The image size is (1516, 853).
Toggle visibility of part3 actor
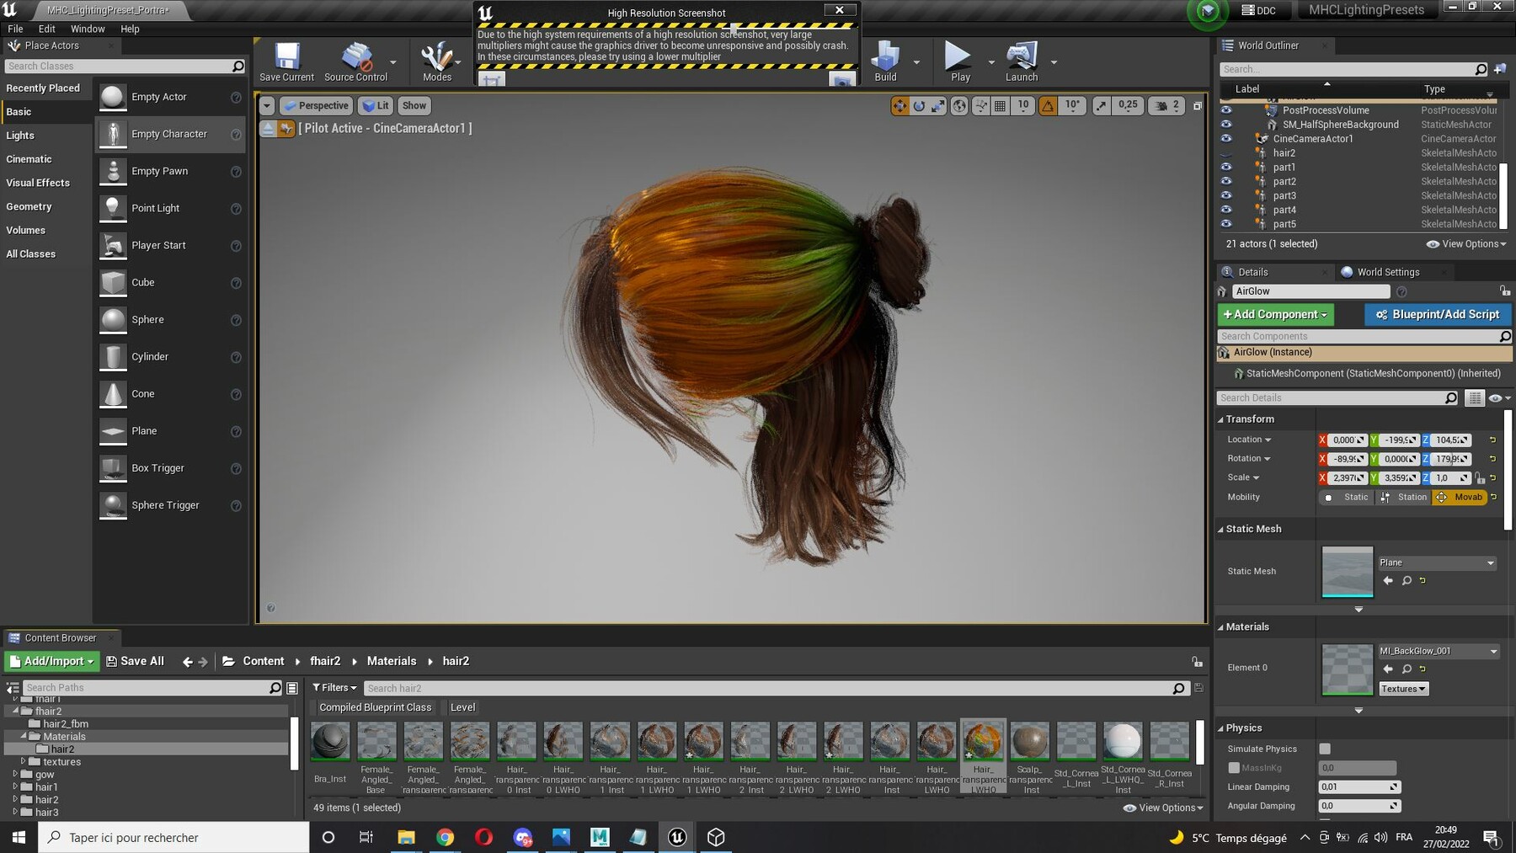(x=1226, y=195)
